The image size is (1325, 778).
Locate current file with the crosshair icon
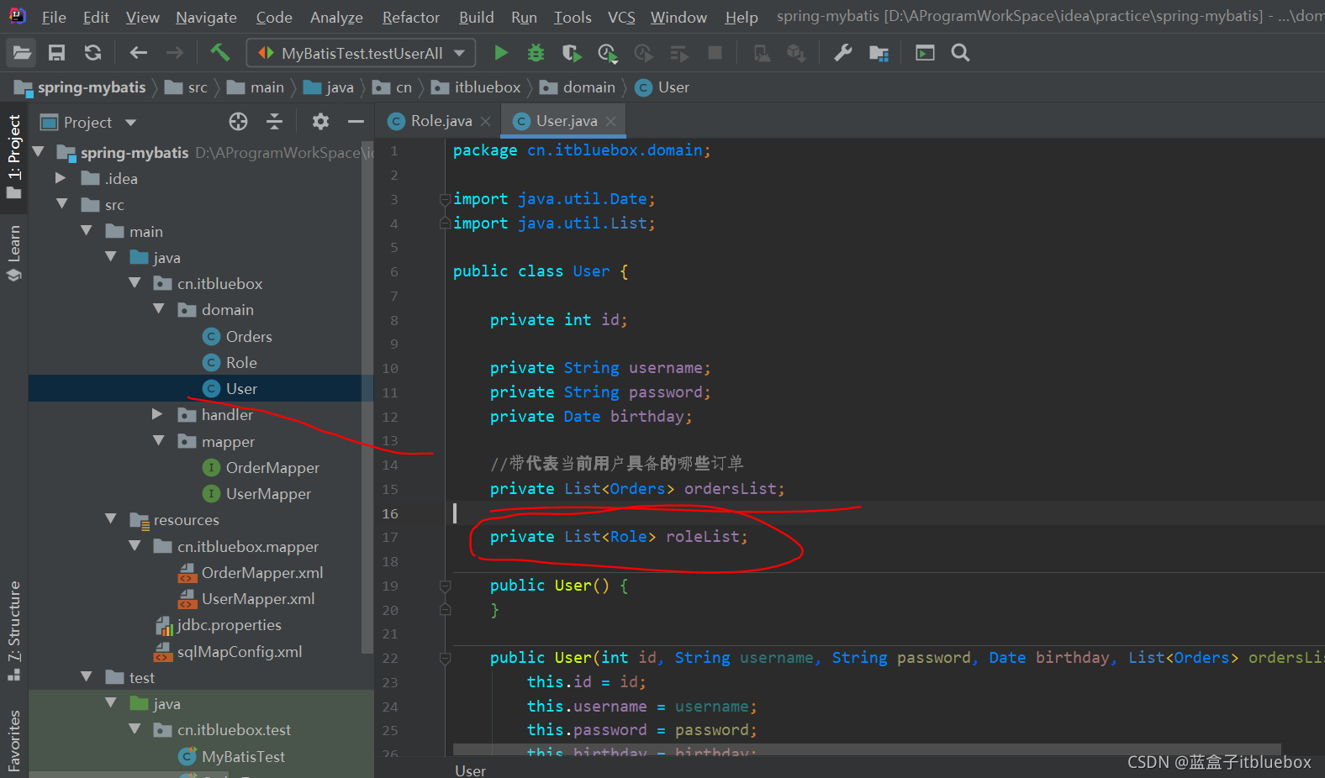tap(238, 122)
